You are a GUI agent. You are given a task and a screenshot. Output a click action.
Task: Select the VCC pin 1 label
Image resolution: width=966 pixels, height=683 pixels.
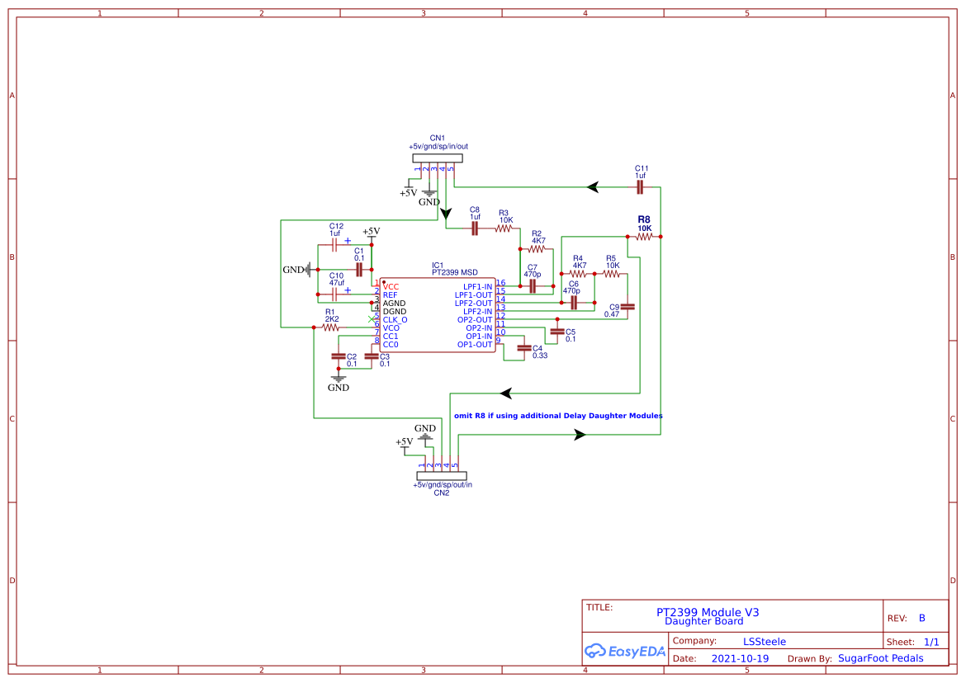pos(391,285)
